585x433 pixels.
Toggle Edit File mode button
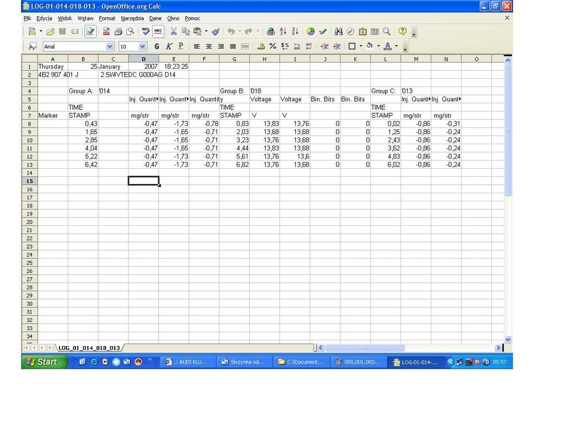pyautogui.click(x=90, y=31)
